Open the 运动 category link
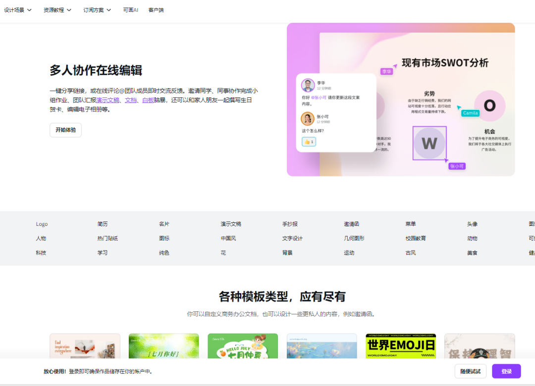The height and width of the screenshot is (386, 535). pyautogui.click(x=349, y=253)
